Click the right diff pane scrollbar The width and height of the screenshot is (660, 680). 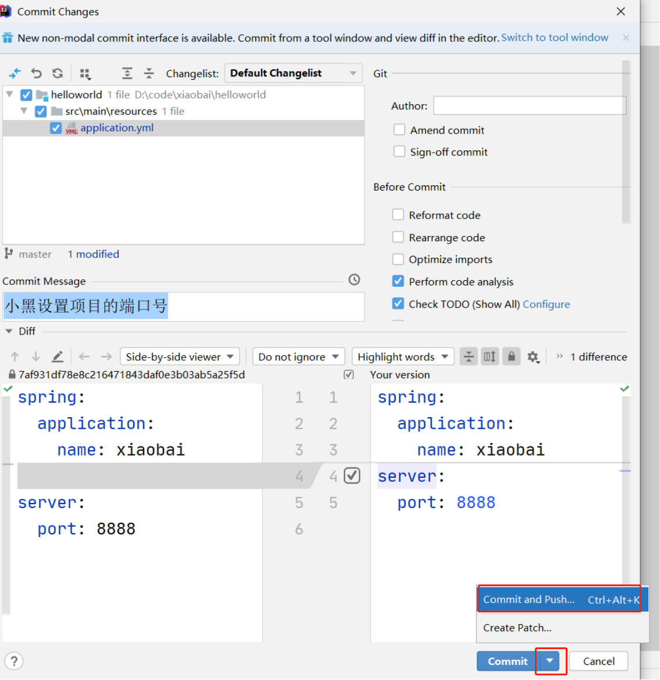(x=626, y=490)
